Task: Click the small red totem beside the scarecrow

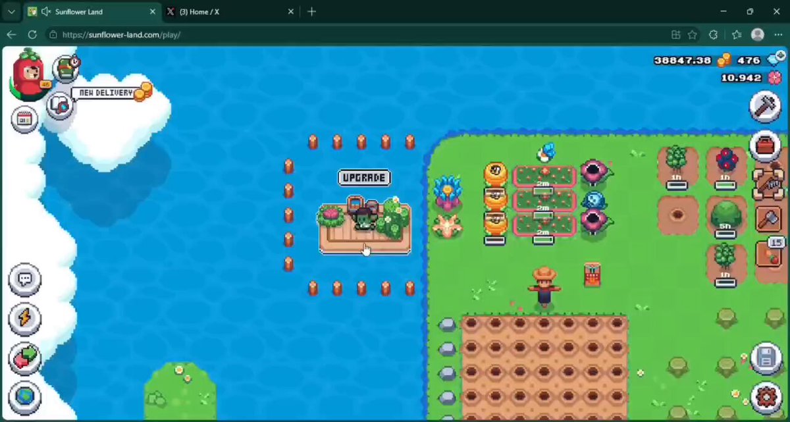Action: coord(592,275)
